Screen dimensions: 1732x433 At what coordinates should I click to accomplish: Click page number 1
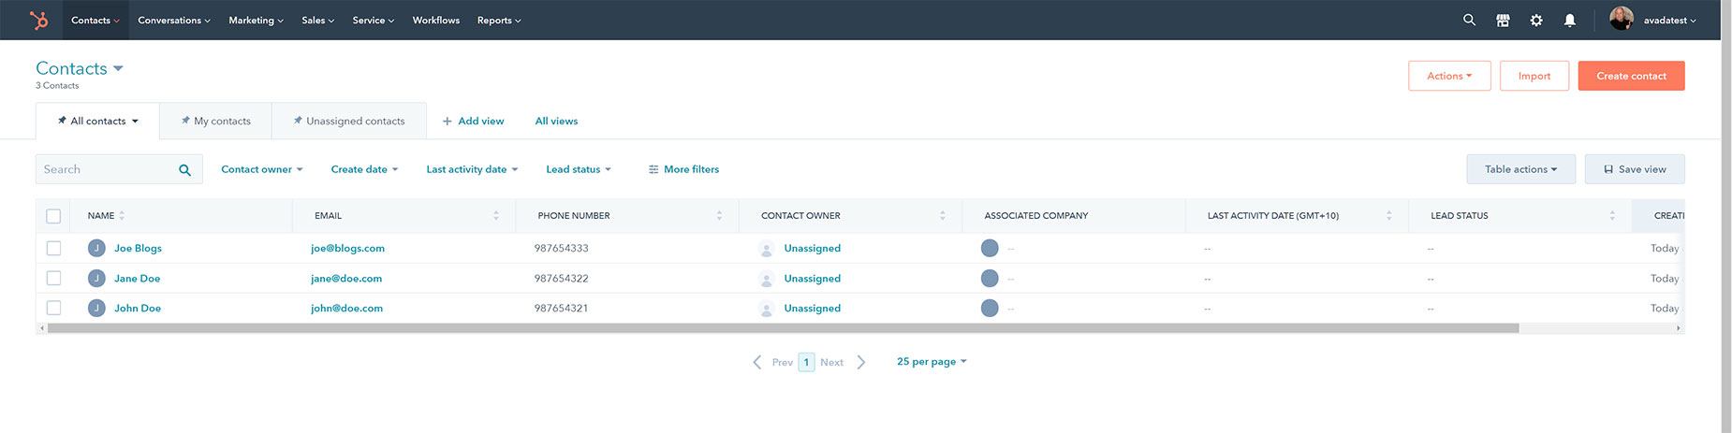(x=806, y=362)
